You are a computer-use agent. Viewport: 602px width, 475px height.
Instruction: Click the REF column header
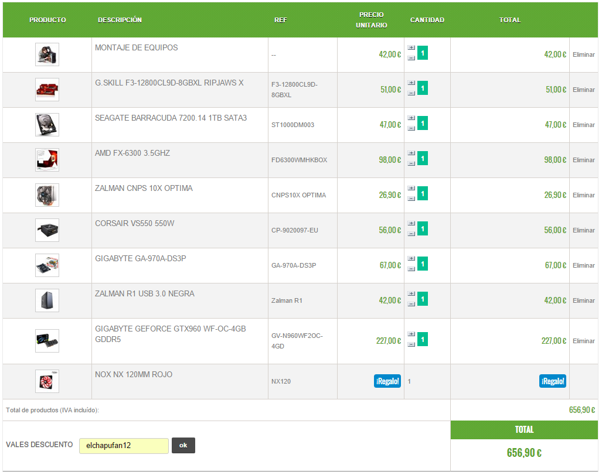pyautogui.click(x=281, y=20)
